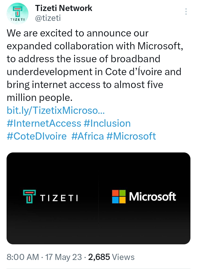Open the @tizeti handle link
The height and width of the screenshot is (269, 197).
pos(48,18)
